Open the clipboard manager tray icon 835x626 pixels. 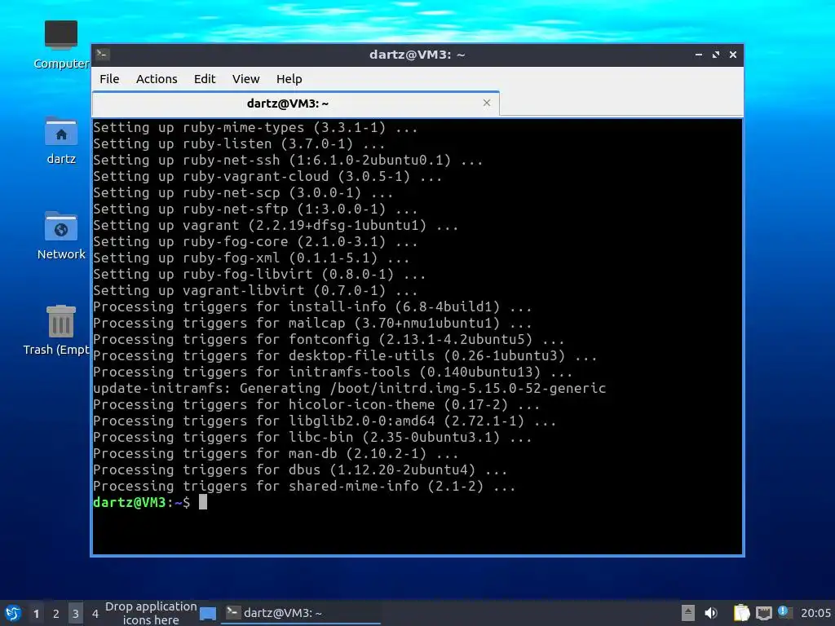pos(741,613)
